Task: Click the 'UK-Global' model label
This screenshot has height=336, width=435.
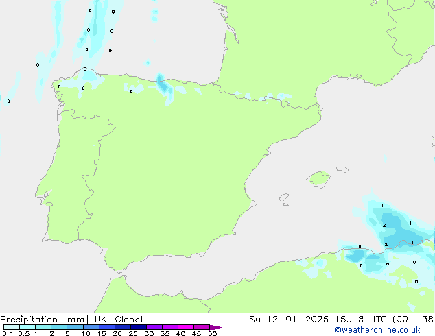Action: point(119,320)
